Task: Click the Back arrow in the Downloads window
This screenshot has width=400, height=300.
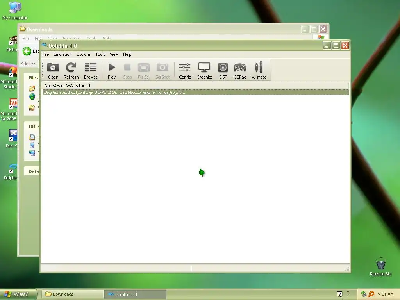Action: (x=27, y=51)
